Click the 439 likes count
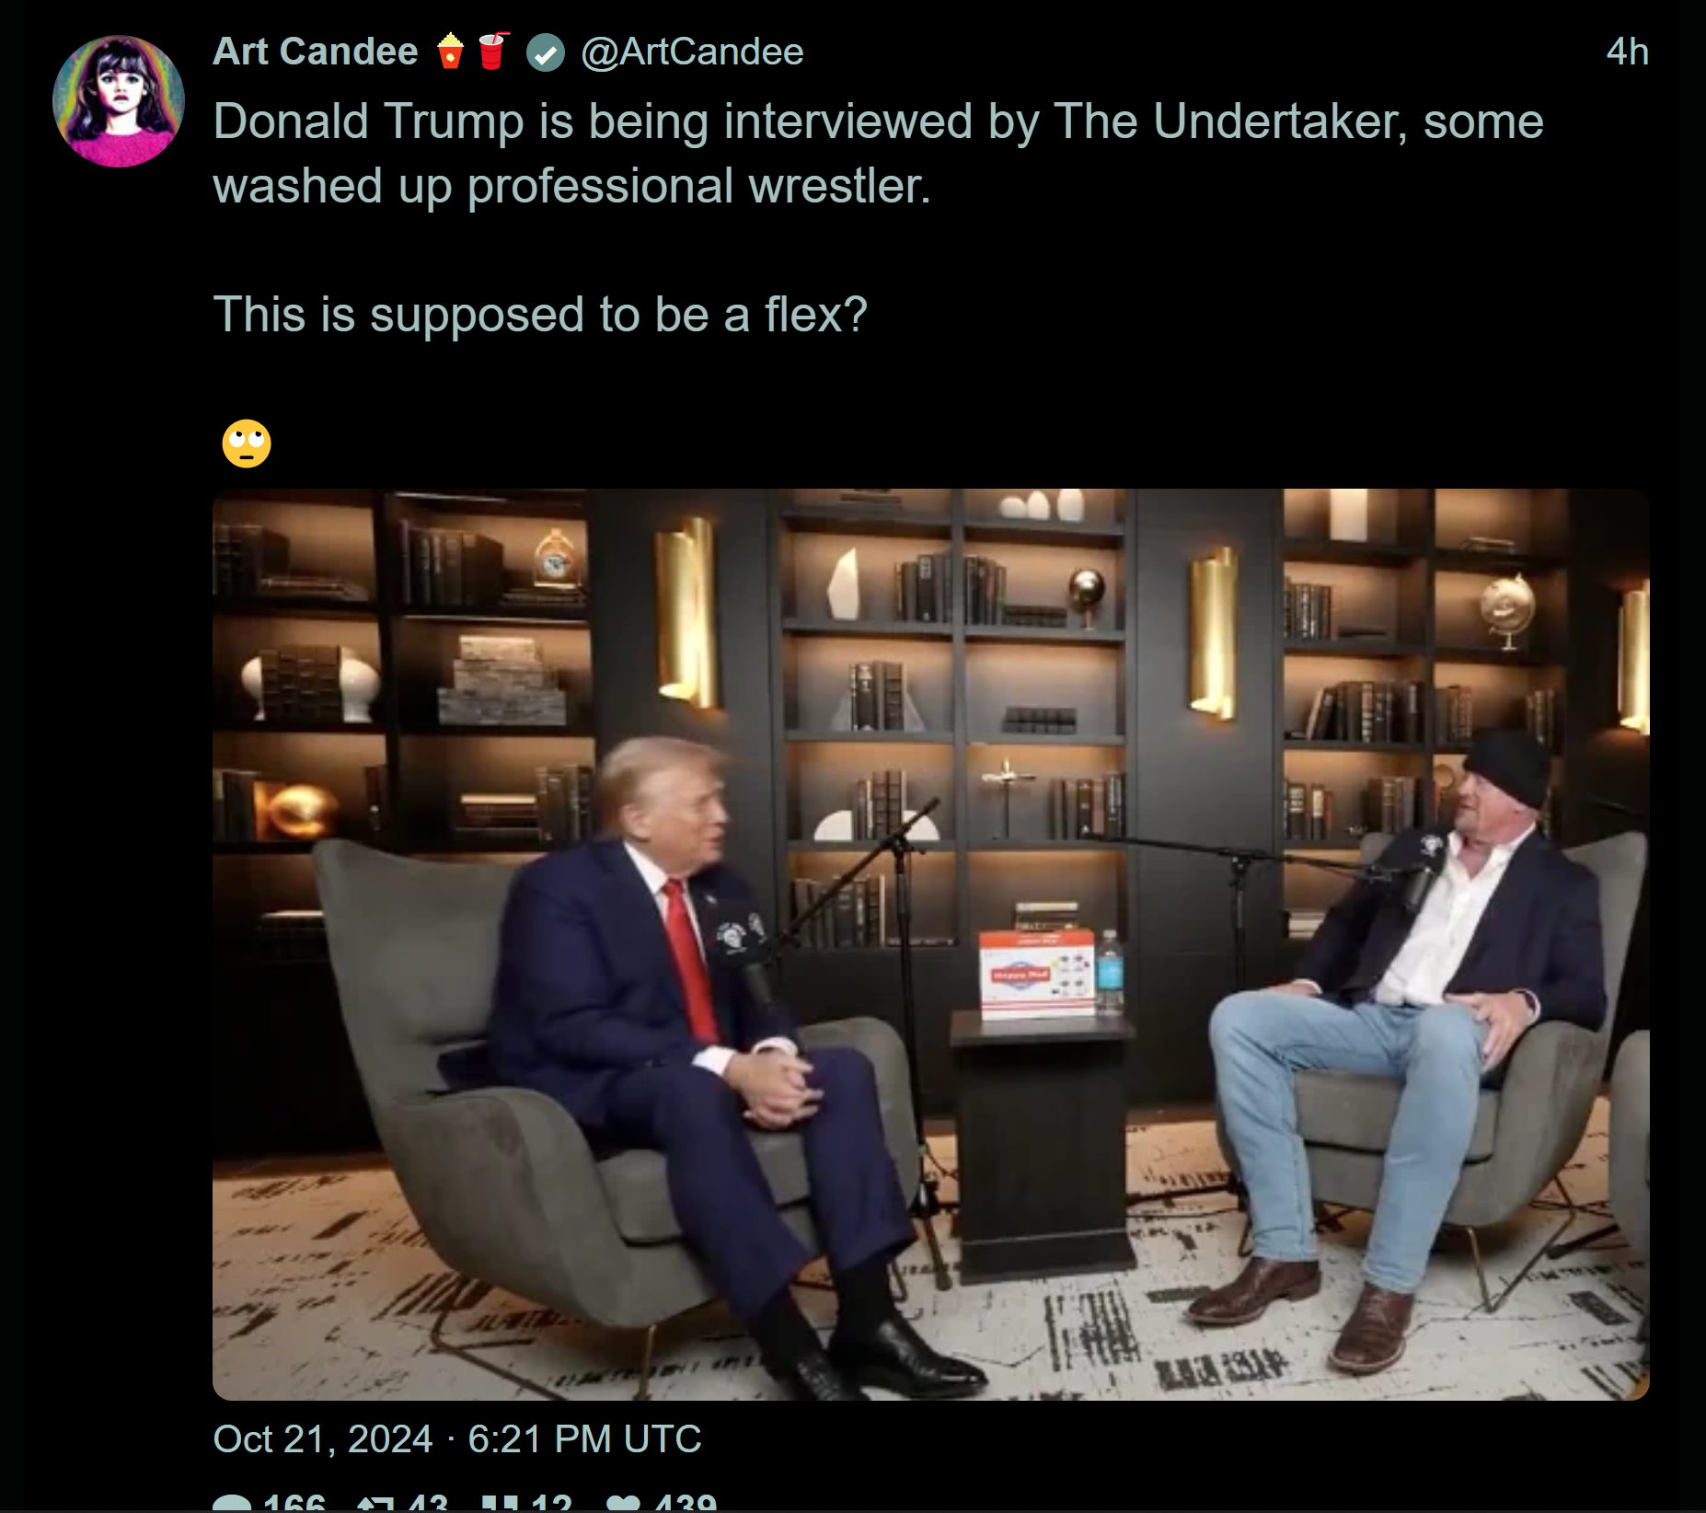The width and height of the screenshot is (1706, 1513). (x=686, y=1502)
